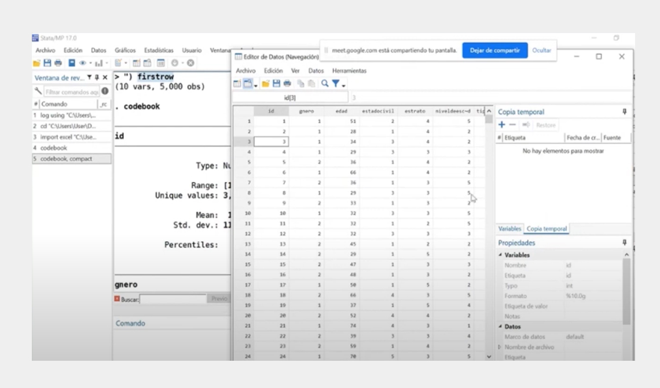Click the Data Editor vertical scrollbar thumb

489,119
